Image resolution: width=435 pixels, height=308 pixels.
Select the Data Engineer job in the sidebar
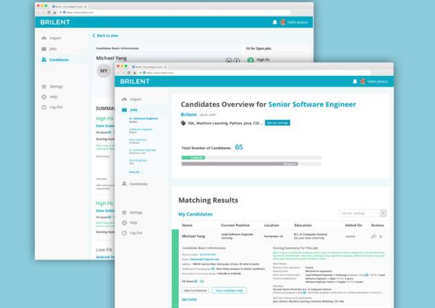(x=137, y=162)
